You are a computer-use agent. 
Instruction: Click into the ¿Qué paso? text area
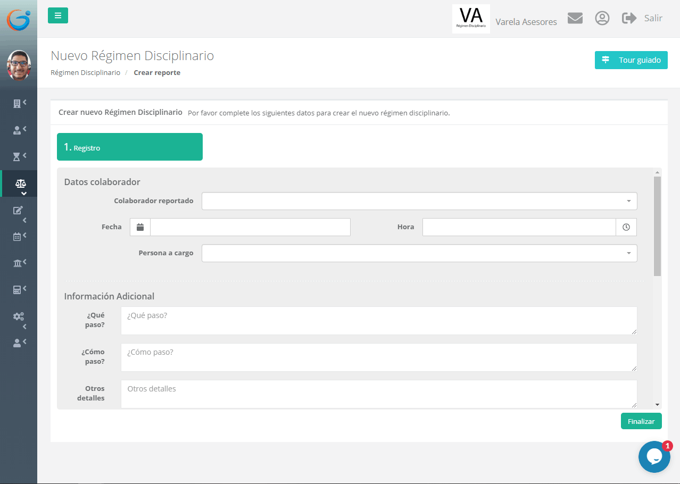378,321
